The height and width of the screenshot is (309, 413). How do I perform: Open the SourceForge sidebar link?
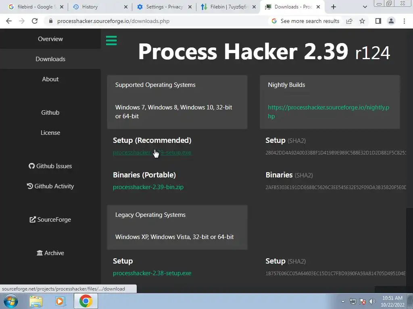point(50,219)
